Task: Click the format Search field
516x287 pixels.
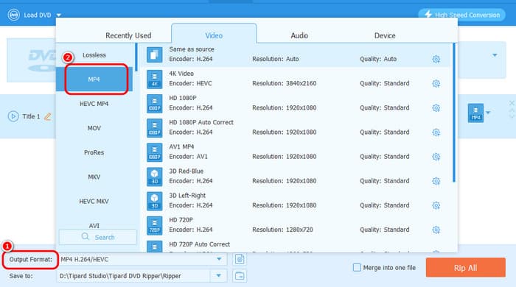Action: point(98,237)
